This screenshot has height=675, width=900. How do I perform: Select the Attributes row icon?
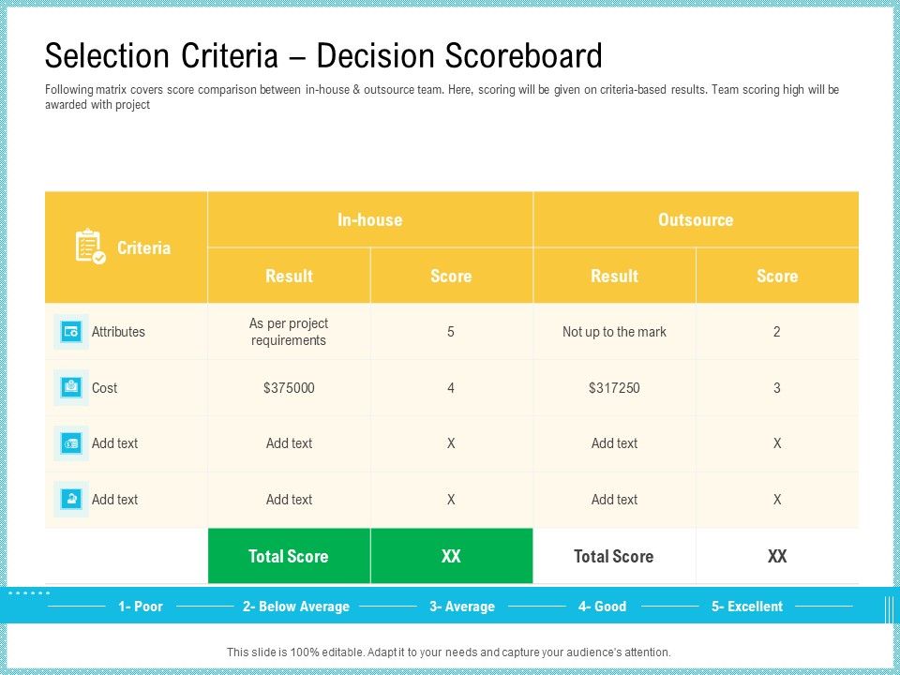[x=69, y=331]
